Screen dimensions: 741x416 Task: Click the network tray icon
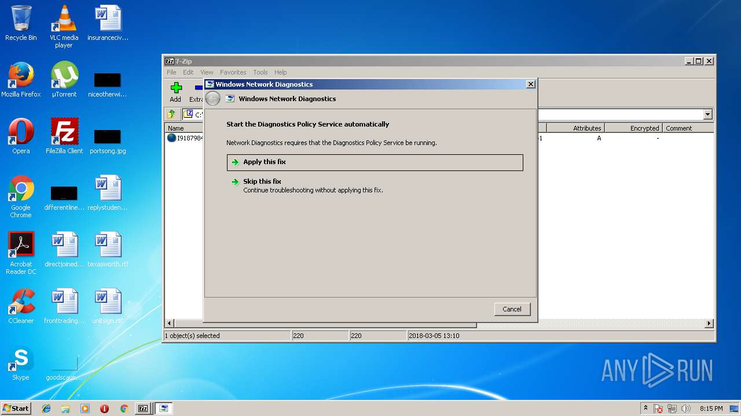pyautogui.click(x=672, y=408)
